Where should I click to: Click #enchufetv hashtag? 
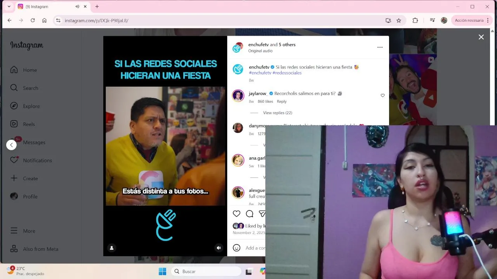tap(260, 73)
